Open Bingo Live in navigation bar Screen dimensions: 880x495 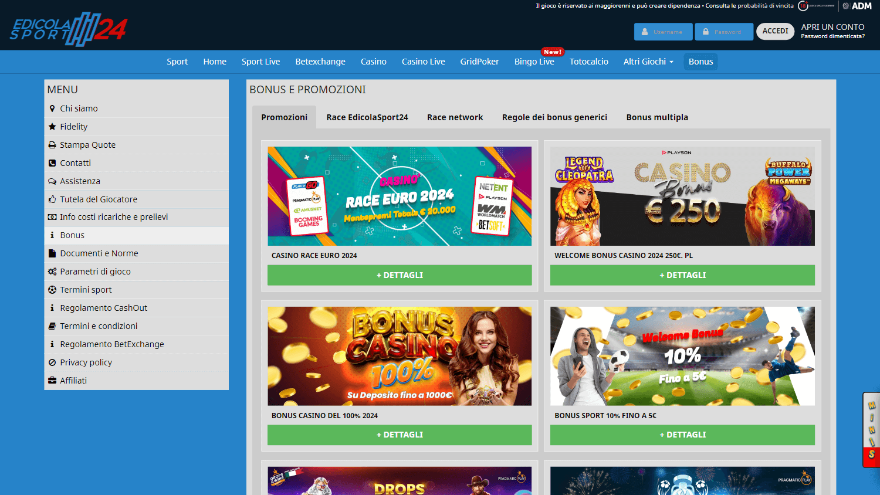[x=534, y=62]
